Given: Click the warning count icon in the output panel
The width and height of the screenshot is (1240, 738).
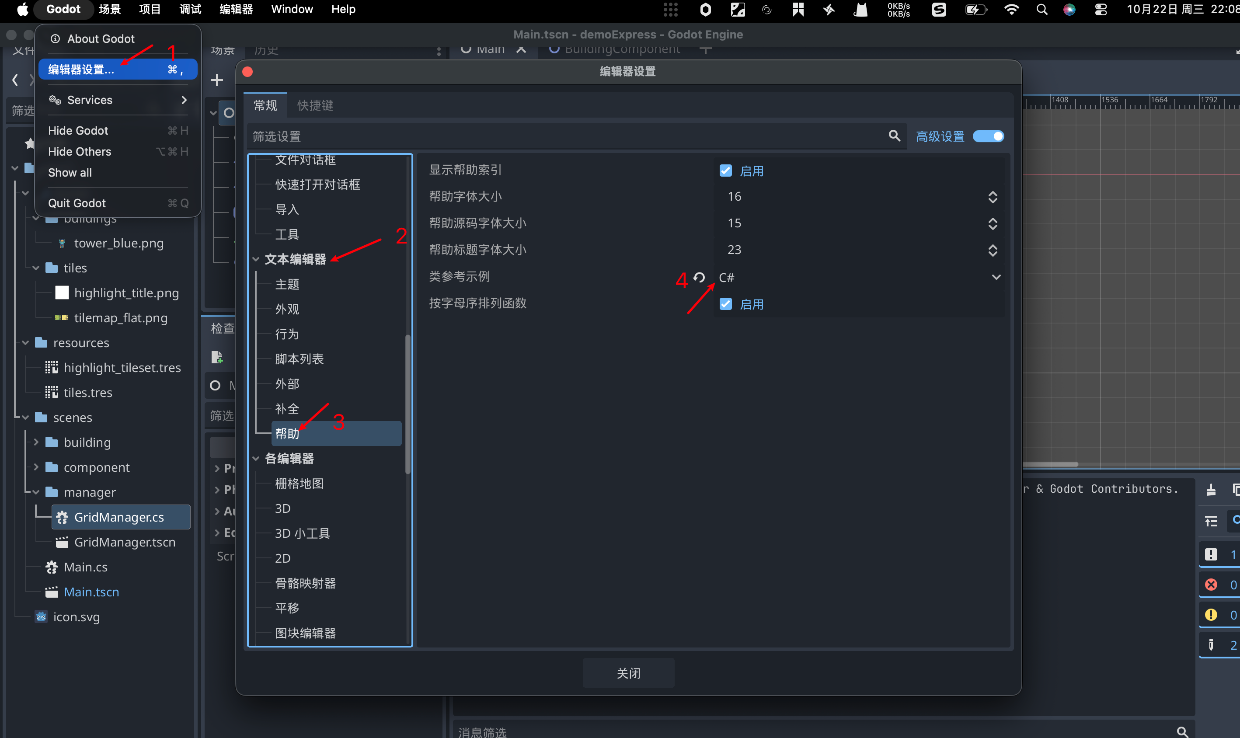Looking at the screenshot, I should 1211,615.
